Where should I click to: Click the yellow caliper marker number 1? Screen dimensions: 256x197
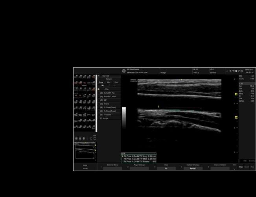(158, 106)
